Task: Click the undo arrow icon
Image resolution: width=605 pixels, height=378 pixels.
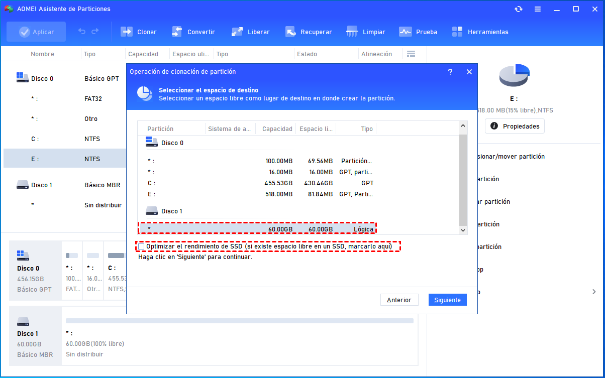Action: tap(82, 32)
